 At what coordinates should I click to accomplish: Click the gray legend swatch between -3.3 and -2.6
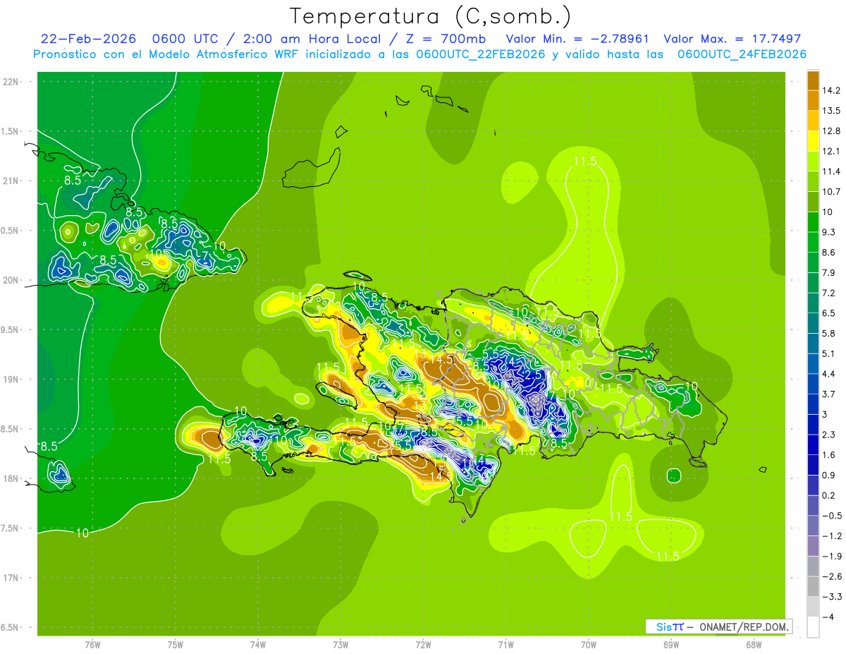tap(813, 586)
